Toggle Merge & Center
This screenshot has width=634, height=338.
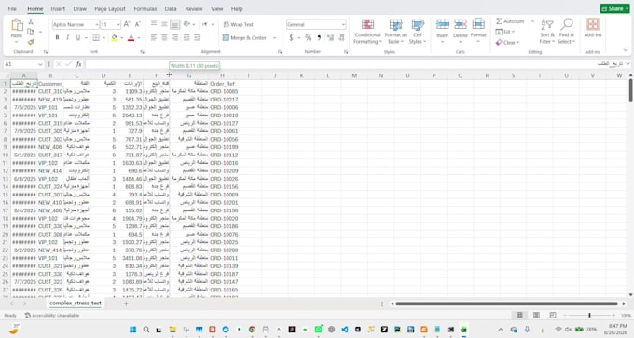tap(244, 37)
